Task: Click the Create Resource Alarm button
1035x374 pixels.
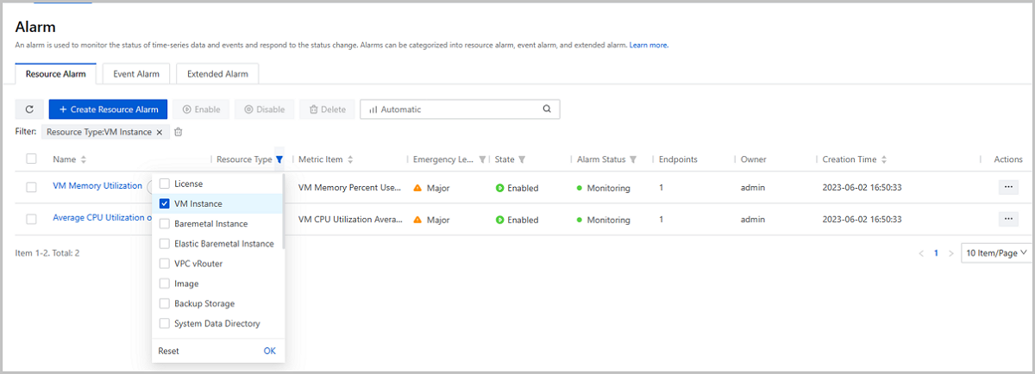Action: tap(108, 109)
